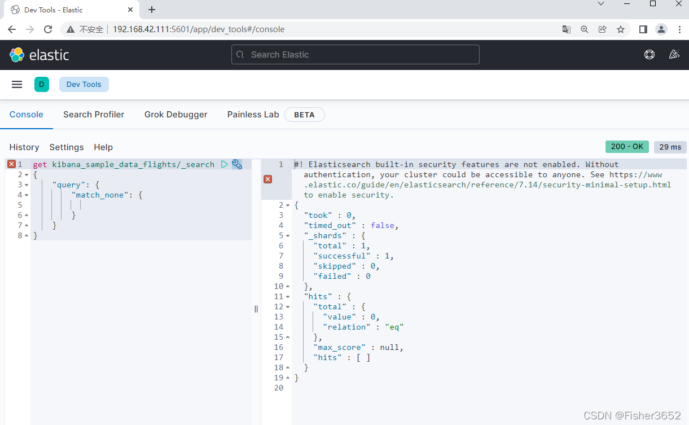The image size is (689, 425).
Task: Run the request with the play icon
Action: [225, 164]
